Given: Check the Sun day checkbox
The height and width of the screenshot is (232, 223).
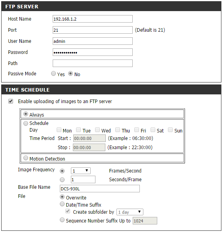Looking at the screenshot, I should [170, 130].
